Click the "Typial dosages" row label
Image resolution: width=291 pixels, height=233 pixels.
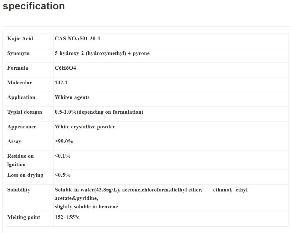pyautogui.click(x=25, y=112)
